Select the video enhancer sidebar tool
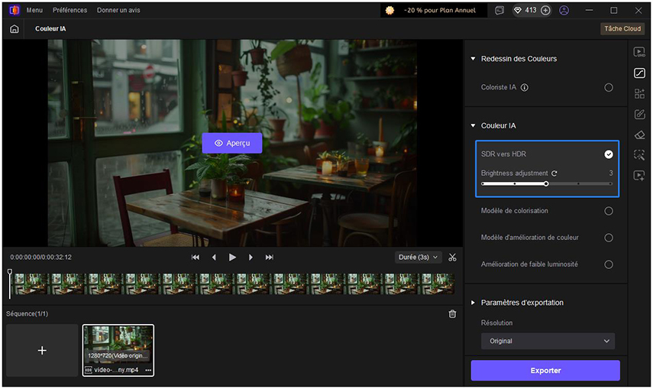The width and height of the screenshot is (653, 389). point(639,52)
